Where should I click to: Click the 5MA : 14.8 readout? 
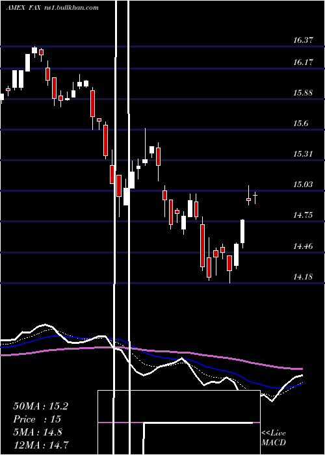(38, 433)
